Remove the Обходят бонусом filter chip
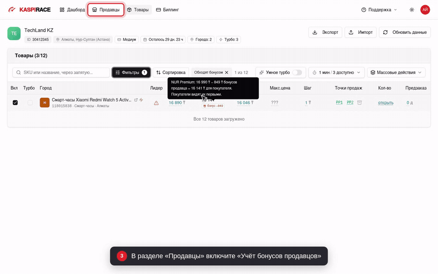The height and width of the screenshot is (274, 438). coord(227,73)
